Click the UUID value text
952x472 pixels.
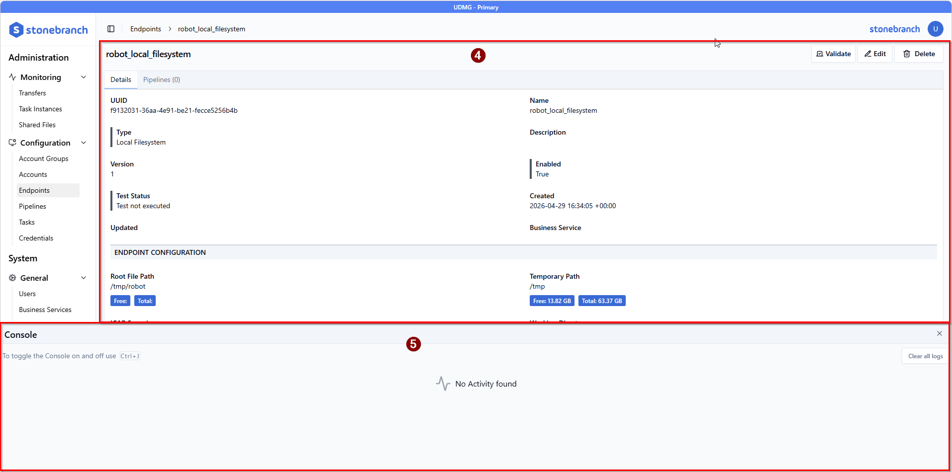point(174,110)
